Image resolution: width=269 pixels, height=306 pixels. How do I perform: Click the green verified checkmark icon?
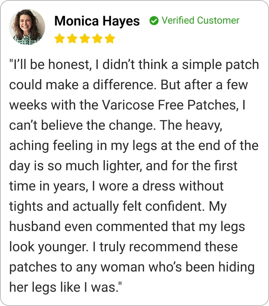point(154,21)
